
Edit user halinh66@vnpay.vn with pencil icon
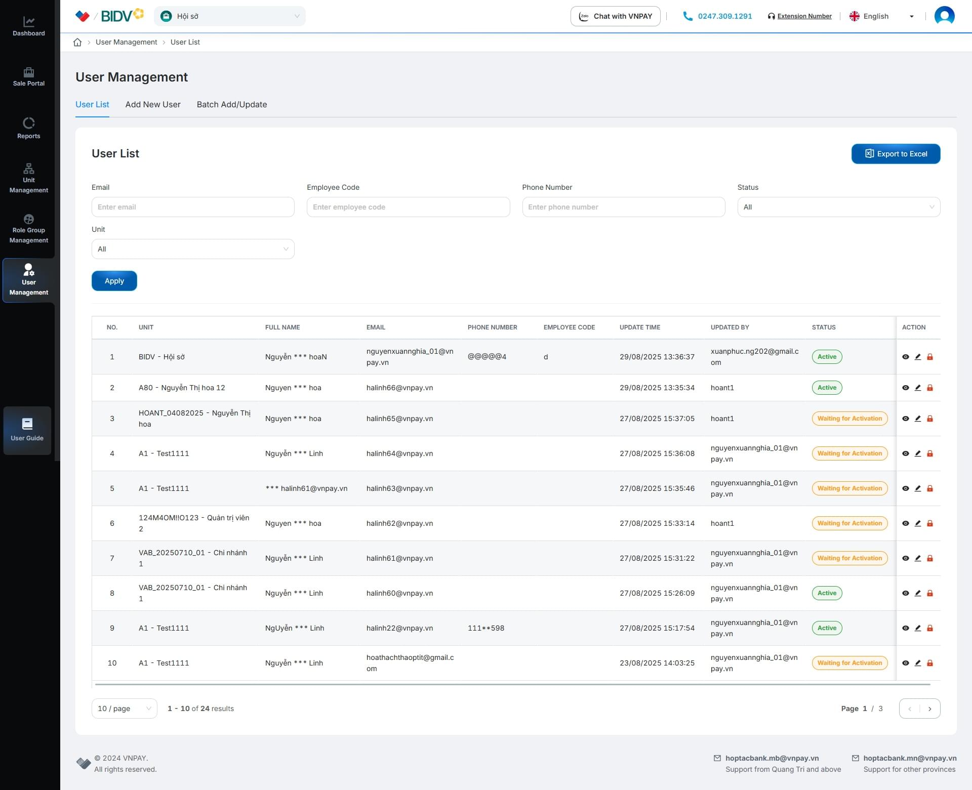point(918,388)
